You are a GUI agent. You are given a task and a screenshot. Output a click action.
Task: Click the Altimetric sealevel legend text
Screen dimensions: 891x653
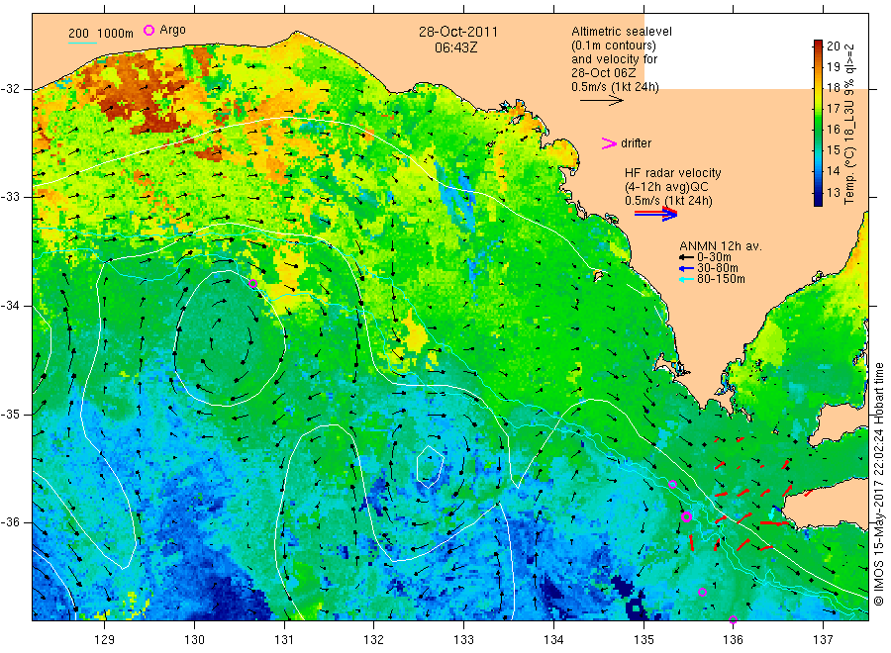point(622,32)
